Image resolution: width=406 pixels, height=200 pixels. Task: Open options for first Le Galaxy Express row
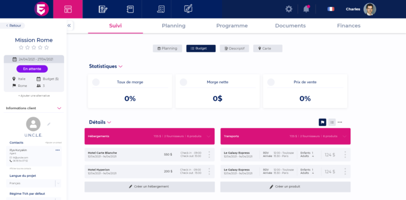[345, 155]
